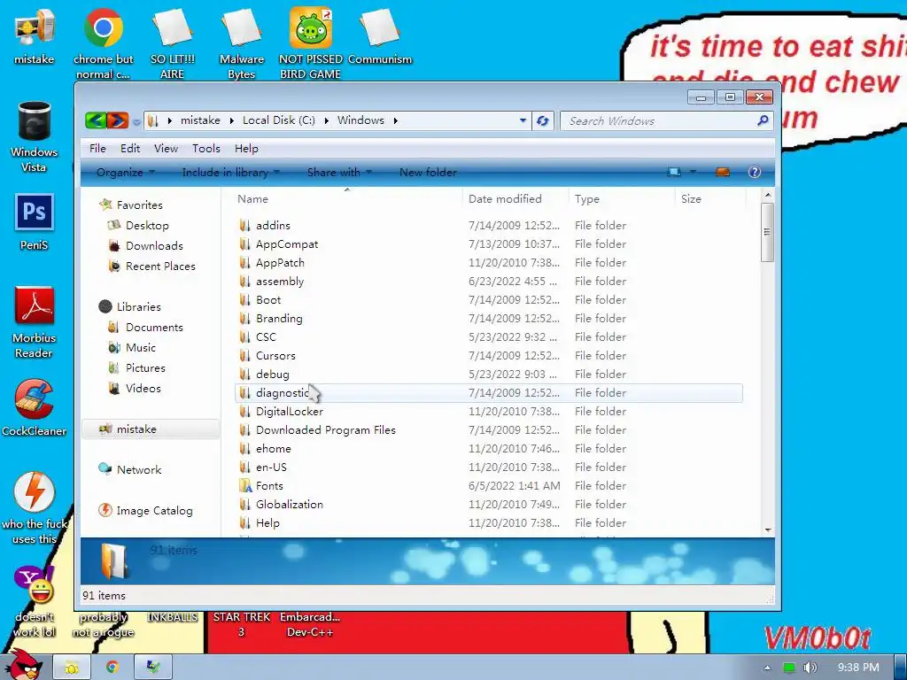Click the Angry Bird start button
The image size is (907, 680).
click(x=24, y=665)
